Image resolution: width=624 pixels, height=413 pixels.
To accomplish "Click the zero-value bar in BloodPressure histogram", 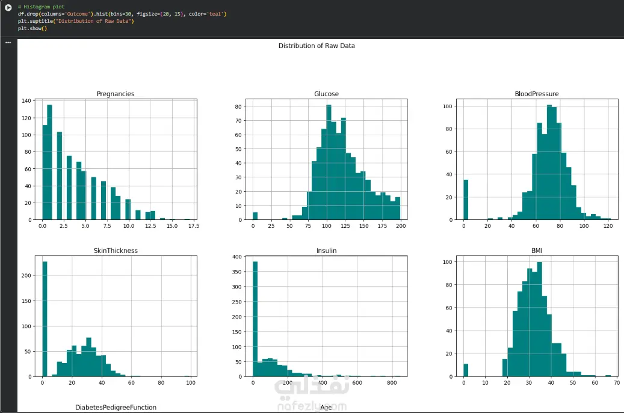I will pos(466,200).
